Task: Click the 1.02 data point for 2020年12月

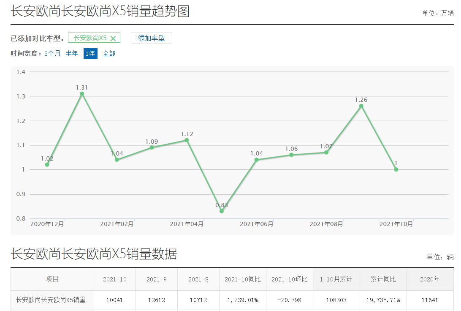Action: 47,164
